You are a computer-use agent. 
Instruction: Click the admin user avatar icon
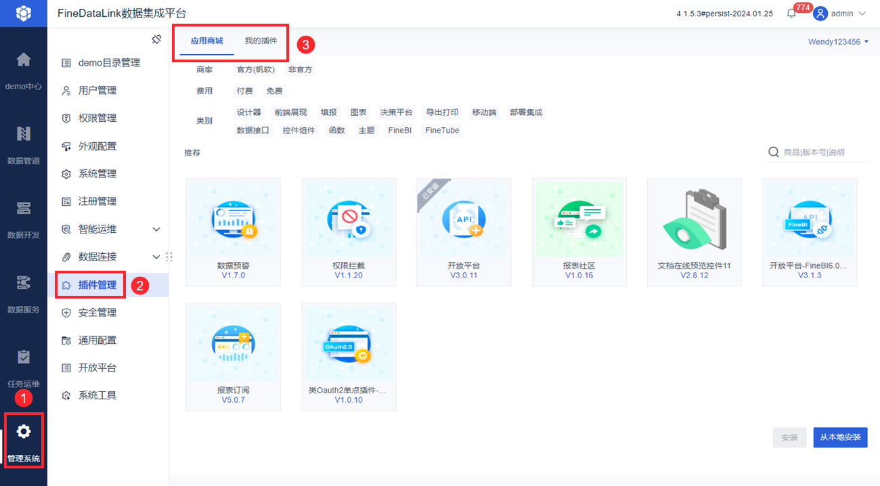820,14
